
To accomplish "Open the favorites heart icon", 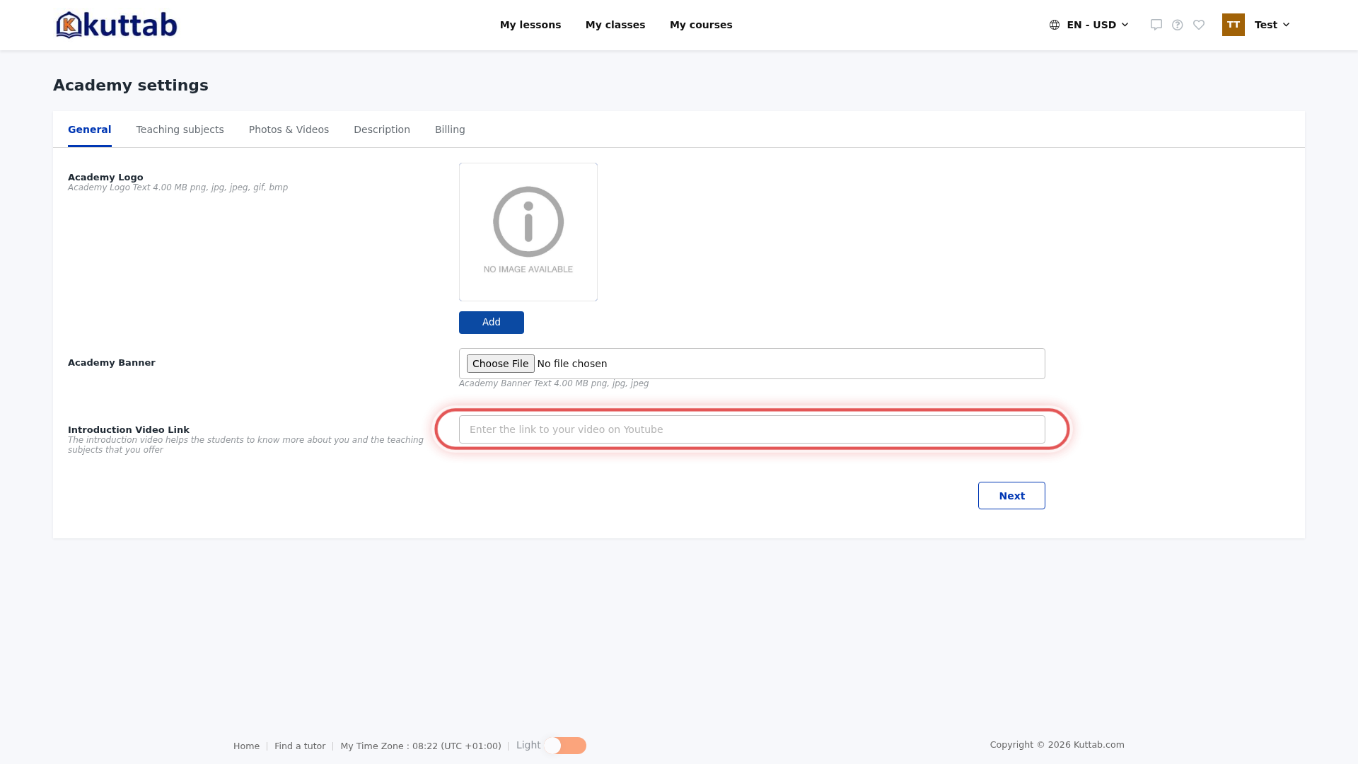I will pyautogui.click(x=1199, y=25).
